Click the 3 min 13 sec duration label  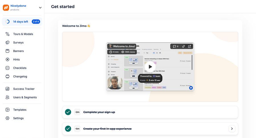pos(154,80)
